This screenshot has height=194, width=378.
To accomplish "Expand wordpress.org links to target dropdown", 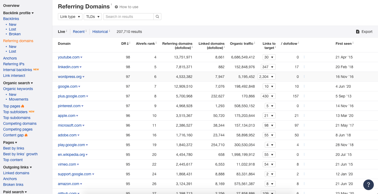I will [x=267, y=77].
